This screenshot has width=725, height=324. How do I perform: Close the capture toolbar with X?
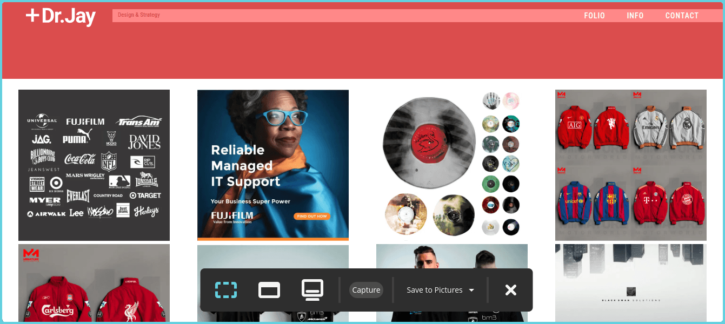coord(511,290)
